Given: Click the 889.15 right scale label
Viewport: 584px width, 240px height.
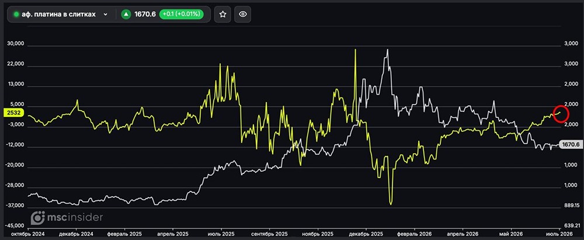Looking at the screenshot, I should [x=571, y=206].
